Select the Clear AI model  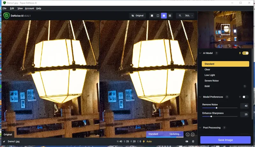(x=225, y=69)
